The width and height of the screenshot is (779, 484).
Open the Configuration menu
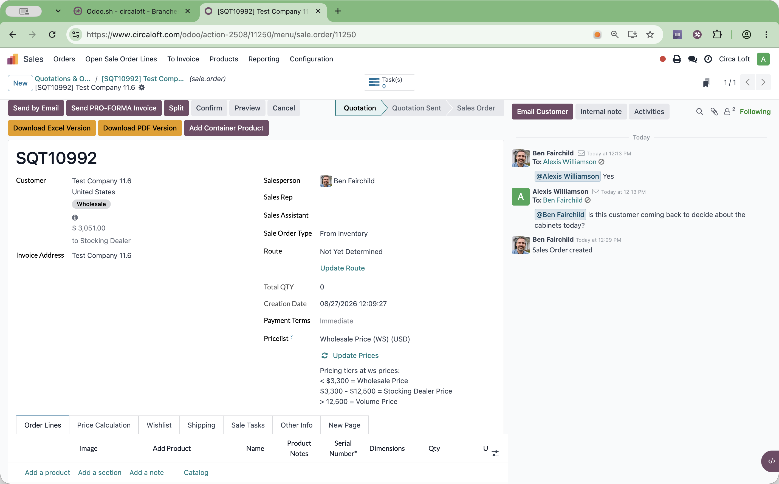click(x=311, y=59)
